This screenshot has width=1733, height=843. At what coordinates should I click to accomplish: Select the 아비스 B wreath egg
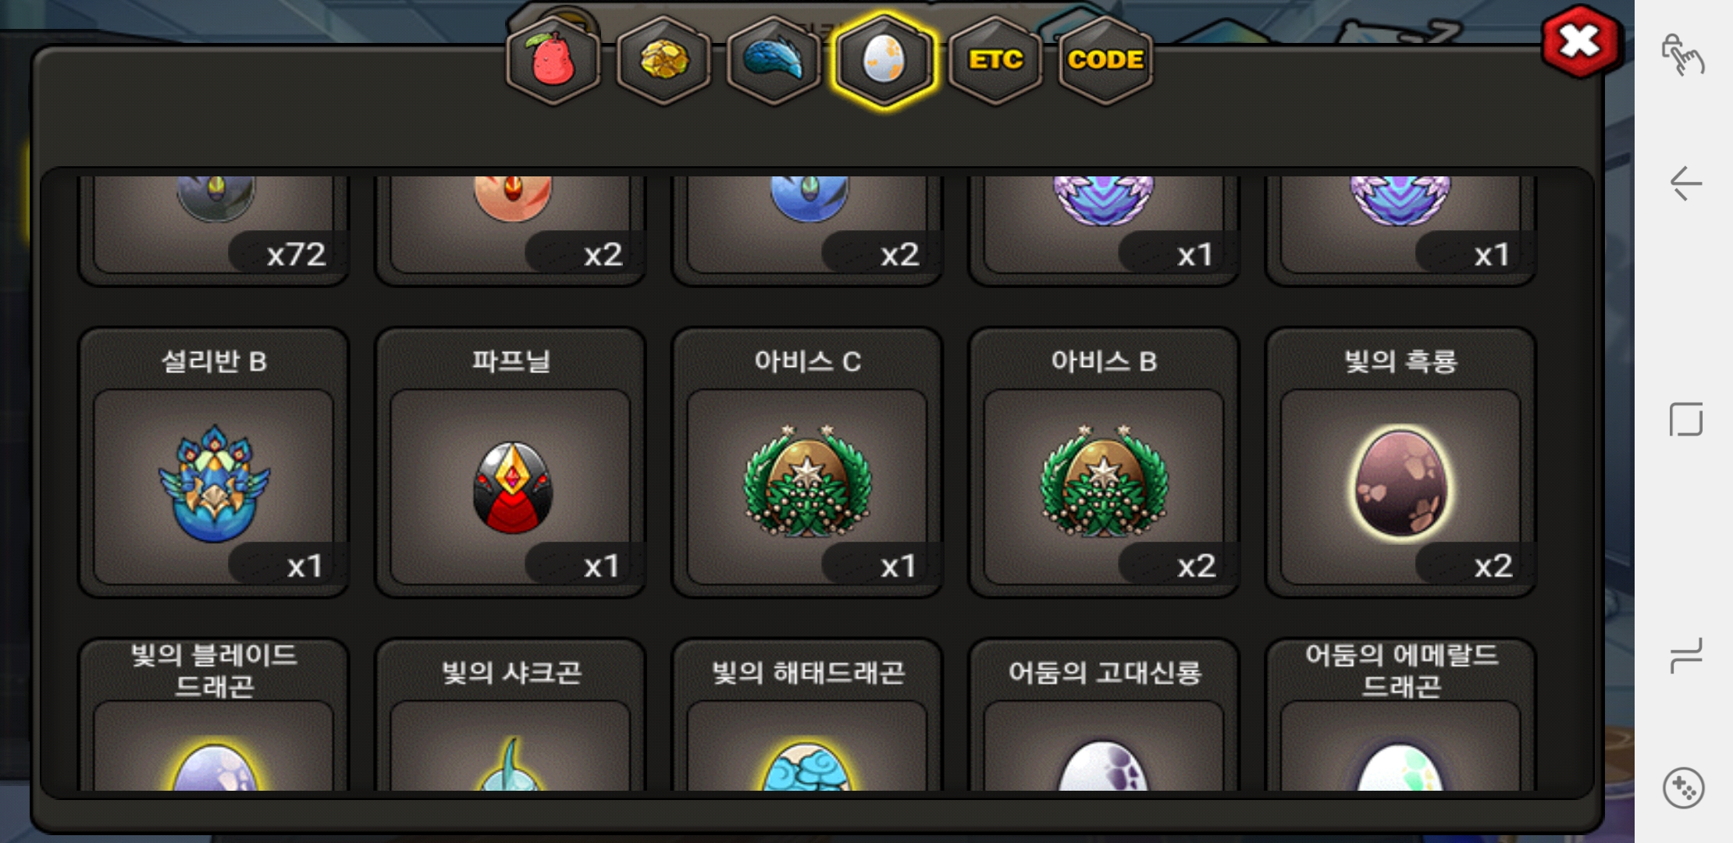1104,463
